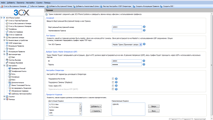The height and width of the screenshot is (120, 213).
Task: Click help icon next to Пароль field
Action: coord(144,64)
